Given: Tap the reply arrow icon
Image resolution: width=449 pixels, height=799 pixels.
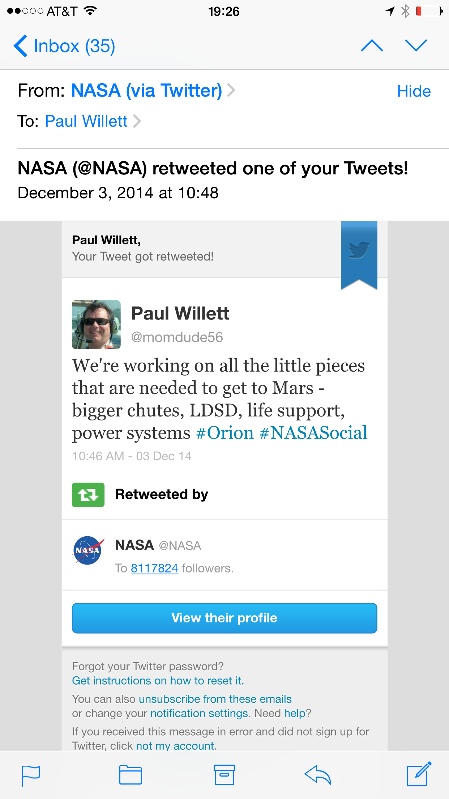Looking at the screenshot, I should [x=318, y=775].
